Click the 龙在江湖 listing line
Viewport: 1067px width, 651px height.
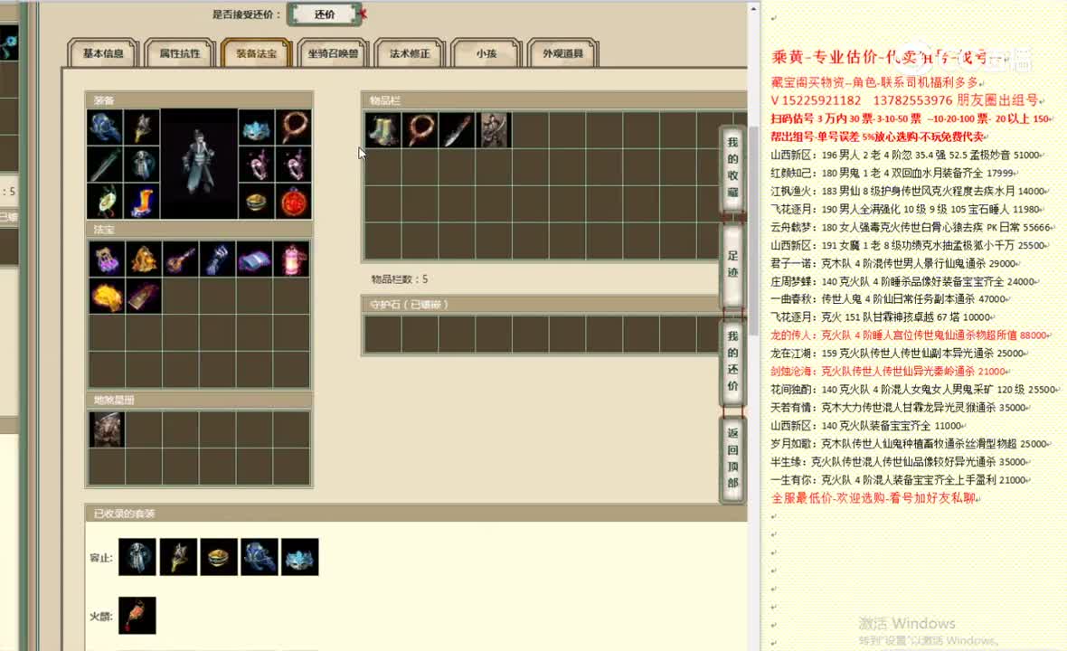point(900,354)
